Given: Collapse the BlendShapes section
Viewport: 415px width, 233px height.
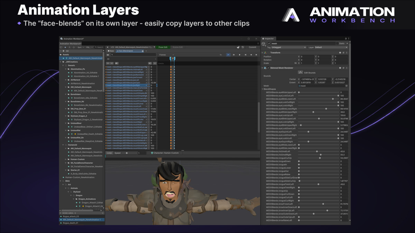Looking at the screenshot, I should [262, 89].
